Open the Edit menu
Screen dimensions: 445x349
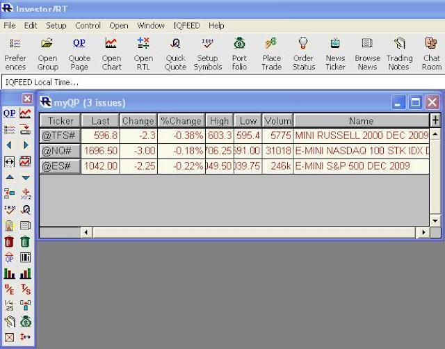click(x=31, y=26)
